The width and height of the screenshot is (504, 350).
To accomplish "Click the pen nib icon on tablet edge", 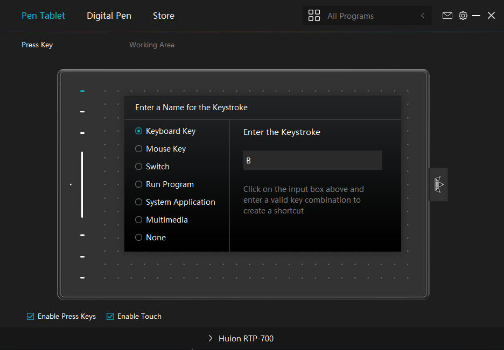I will pos(438,184).
